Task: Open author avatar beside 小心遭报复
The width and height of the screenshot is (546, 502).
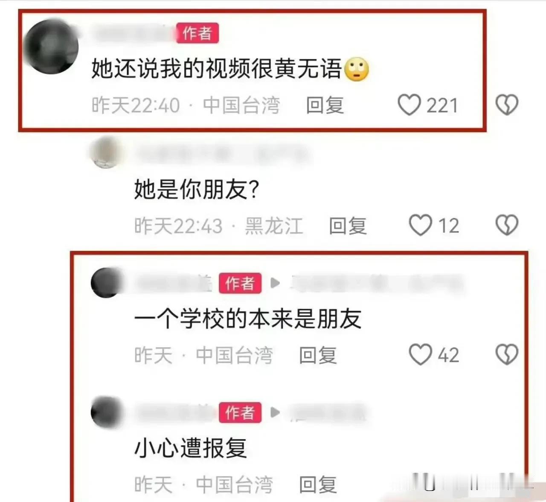Action: click(106, 412)
